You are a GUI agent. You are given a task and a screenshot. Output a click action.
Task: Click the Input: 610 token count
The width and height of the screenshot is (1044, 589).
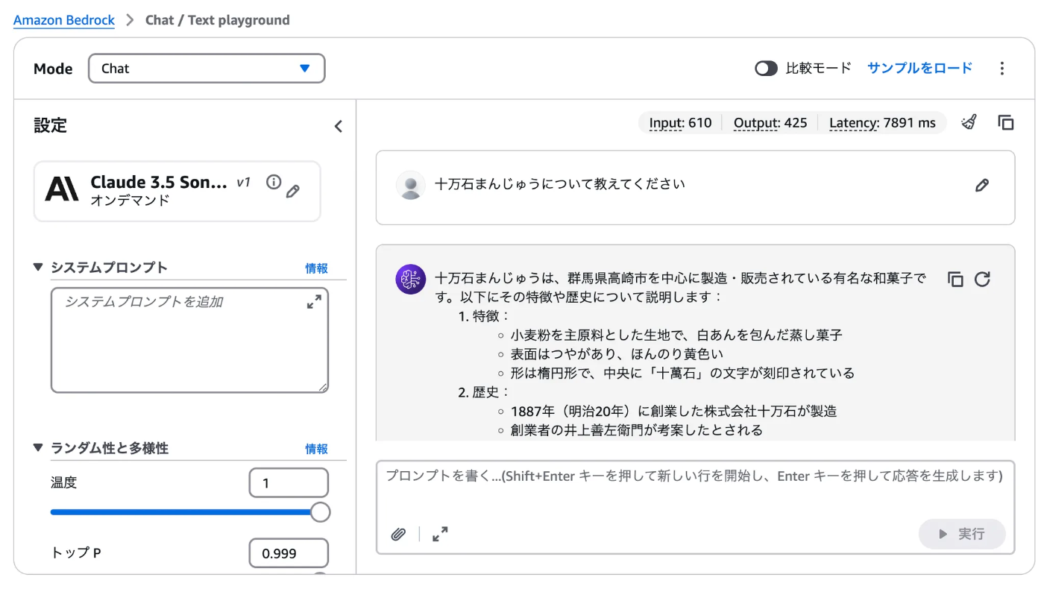tap(680, 123)
